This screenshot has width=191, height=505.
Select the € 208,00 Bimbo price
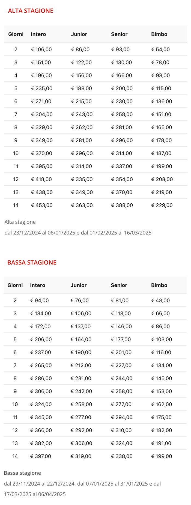[162, 179]
